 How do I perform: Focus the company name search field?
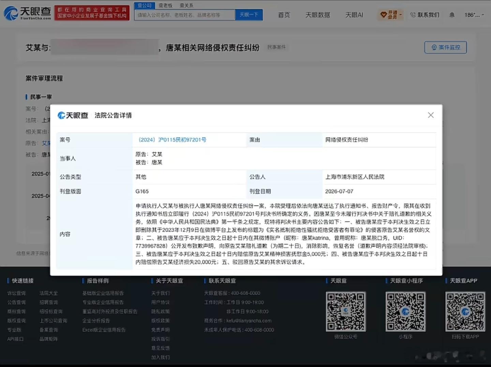[x=184, y=15]
